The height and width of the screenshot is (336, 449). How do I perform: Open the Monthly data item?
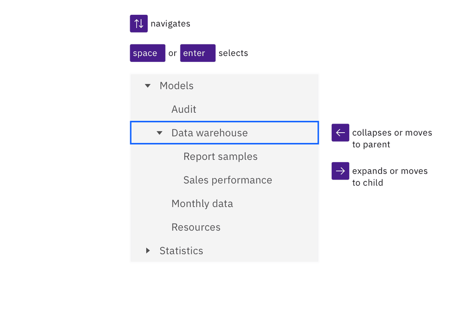click(x=202, y=204)
